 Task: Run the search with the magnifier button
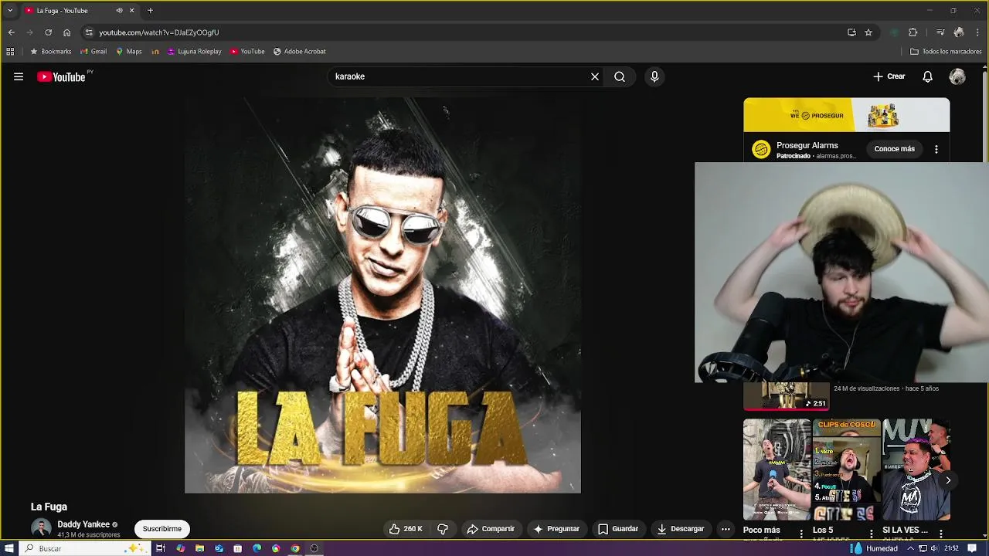click(620, 76)
